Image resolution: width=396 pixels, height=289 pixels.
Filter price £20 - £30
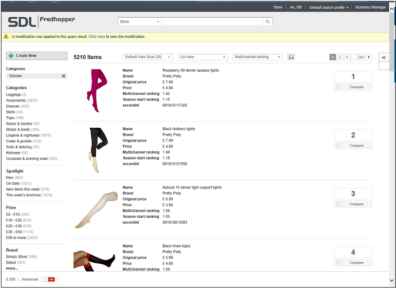pyautogui.click(x=19, y=226)
